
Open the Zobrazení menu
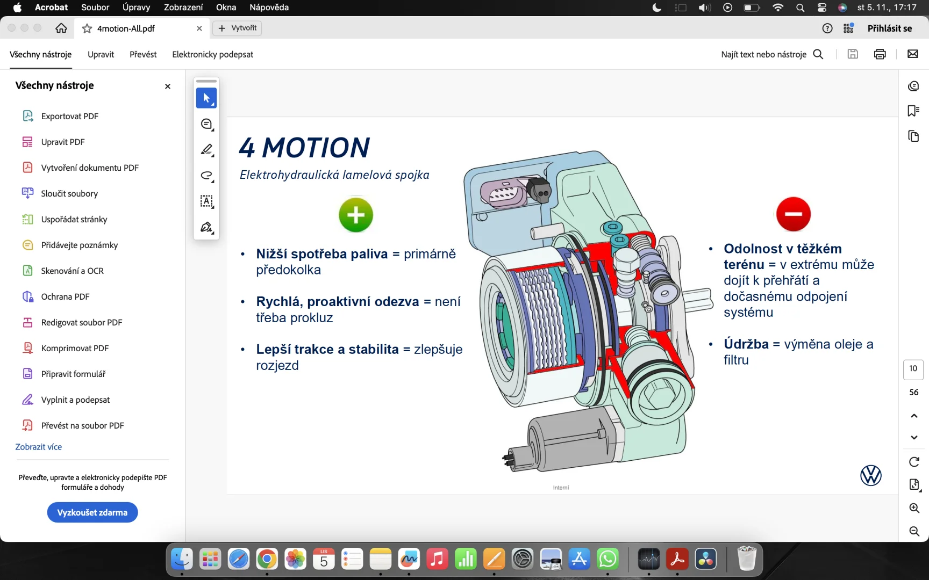[183, 8]
